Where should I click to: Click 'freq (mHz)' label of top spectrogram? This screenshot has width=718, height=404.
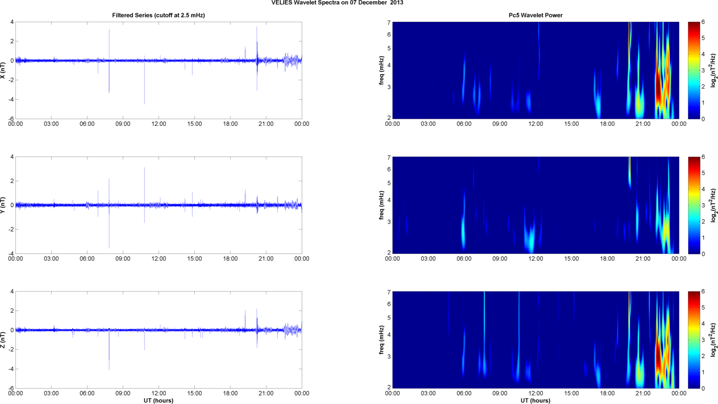381,70
